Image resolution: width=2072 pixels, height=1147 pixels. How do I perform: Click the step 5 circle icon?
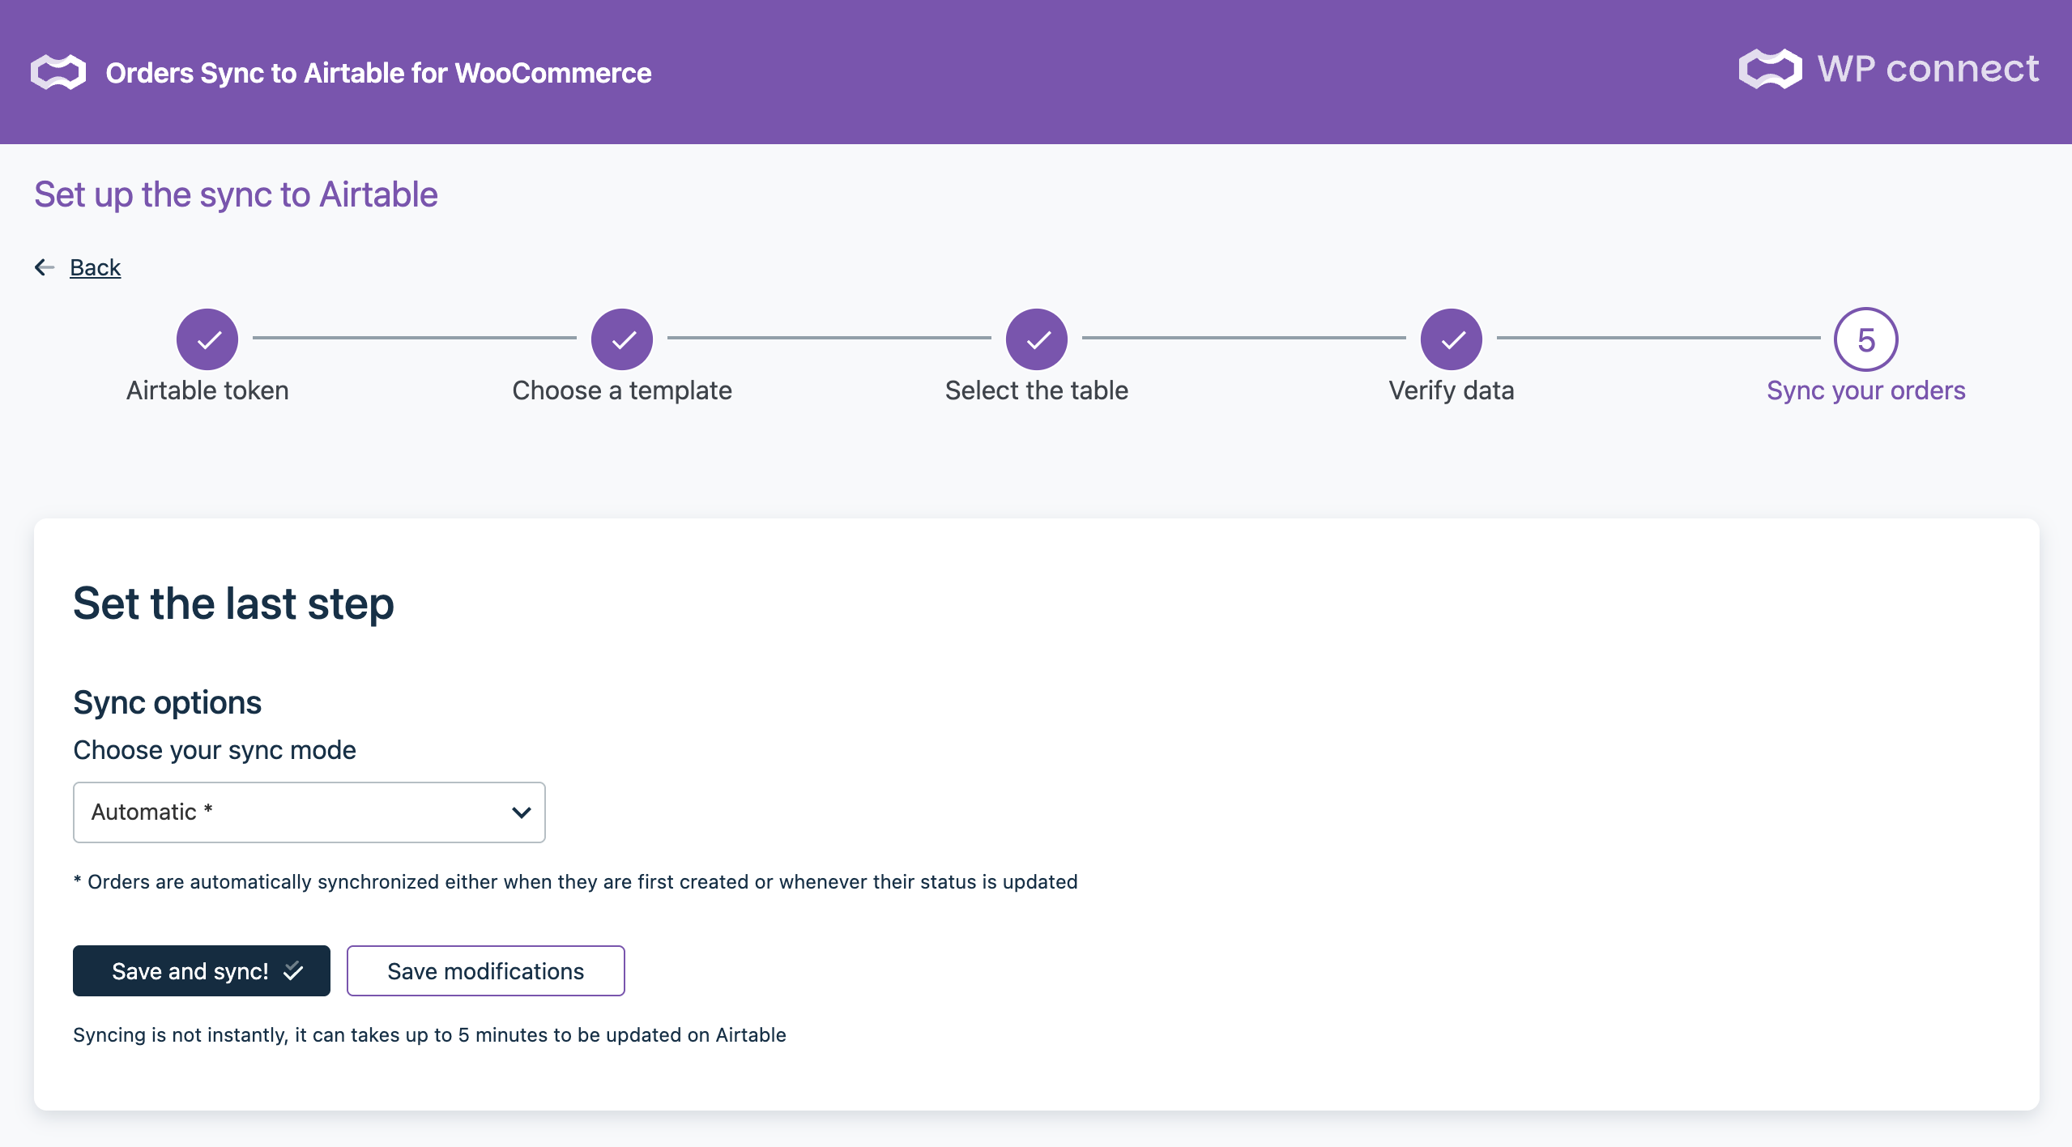pyautogui.click(x=1865, y=339)
